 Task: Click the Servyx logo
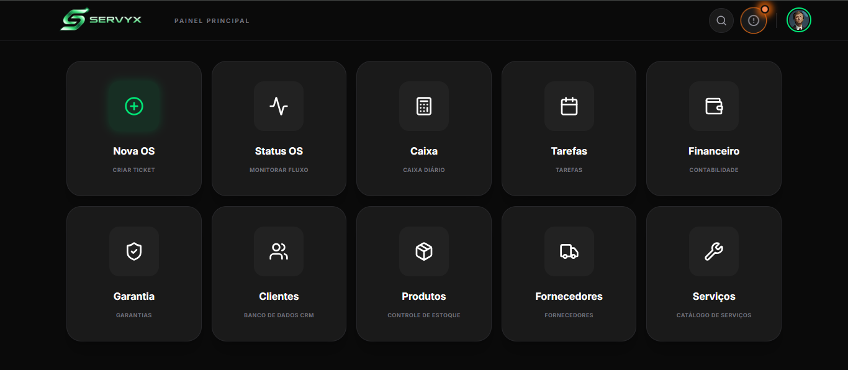click(x=101, y=19)
